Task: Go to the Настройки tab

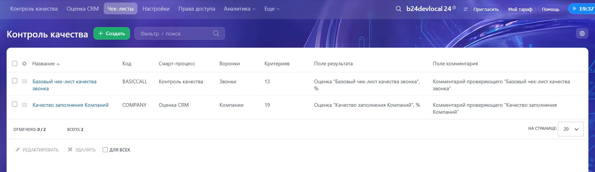Action: click(156, 9)
